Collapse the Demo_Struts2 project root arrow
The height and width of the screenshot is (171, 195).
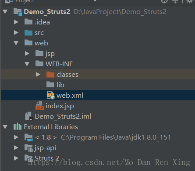tap(5, 12)
